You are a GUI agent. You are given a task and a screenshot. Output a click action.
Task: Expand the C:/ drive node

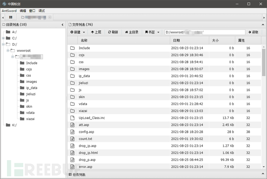click(3, 38)
